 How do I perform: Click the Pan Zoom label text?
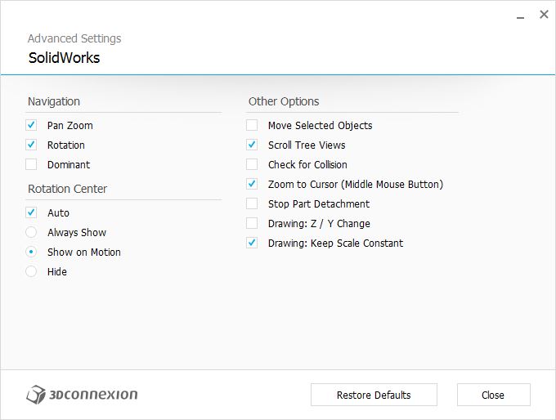pyautogui.click(x=70, y=126)
